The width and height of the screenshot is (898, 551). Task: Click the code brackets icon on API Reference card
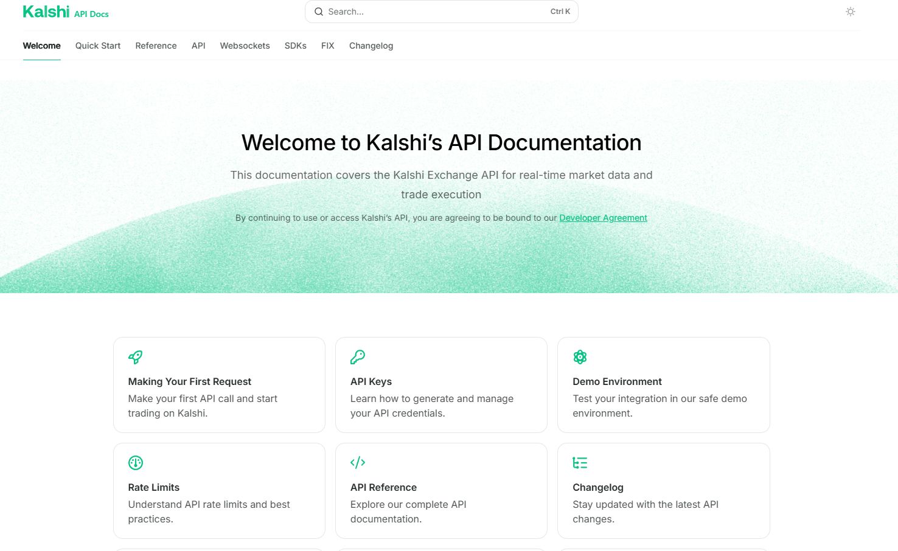point(358,463)
